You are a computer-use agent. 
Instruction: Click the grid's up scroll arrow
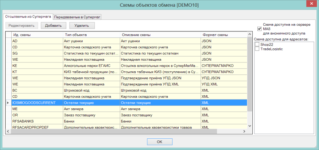(x=250, y=35)
